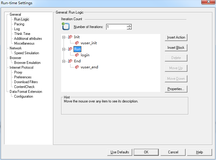Click the login action icon
The image size is (216, 160).
[x=77, y=55]
